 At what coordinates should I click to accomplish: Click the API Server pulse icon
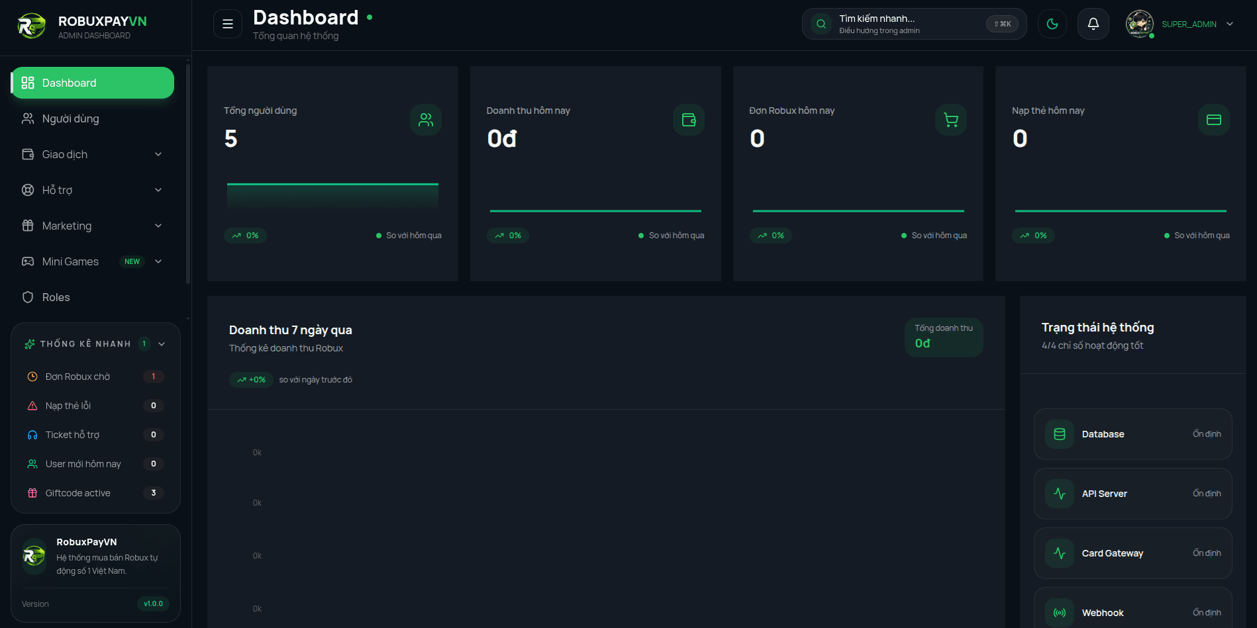click(1060, 494)
